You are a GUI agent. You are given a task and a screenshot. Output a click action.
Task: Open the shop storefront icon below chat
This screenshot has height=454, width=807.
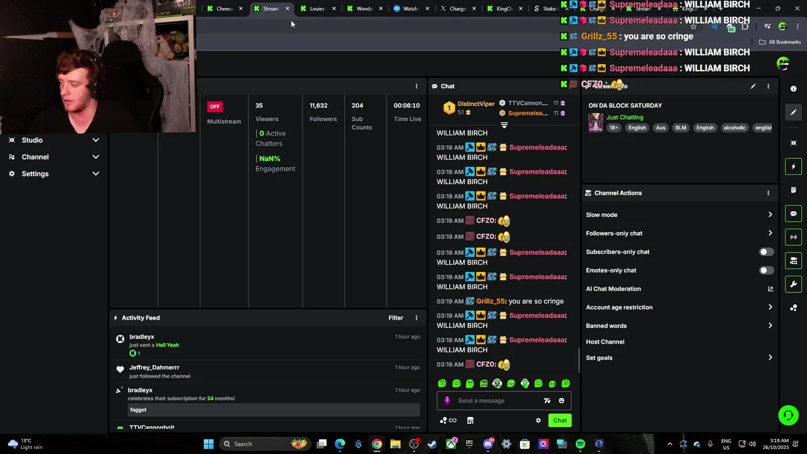[x=470, y=421]
